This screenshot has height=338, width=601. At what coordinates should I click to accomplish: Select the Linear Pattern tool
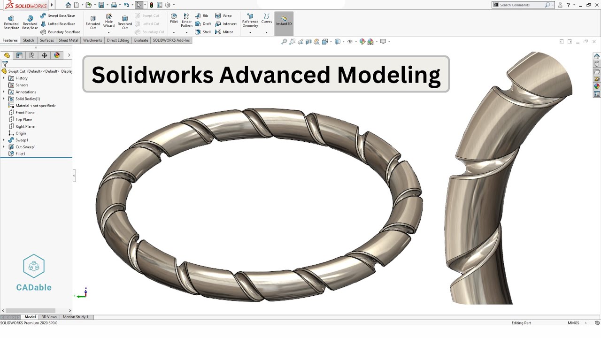click(x=187, y=20)
